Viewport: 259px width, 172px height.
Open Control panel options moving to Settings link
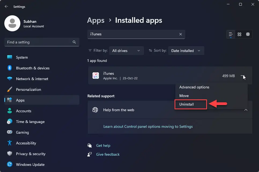point(148,126)
